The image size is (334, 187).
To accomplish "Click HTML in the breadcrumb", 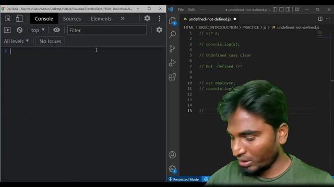I will (189, 28).
